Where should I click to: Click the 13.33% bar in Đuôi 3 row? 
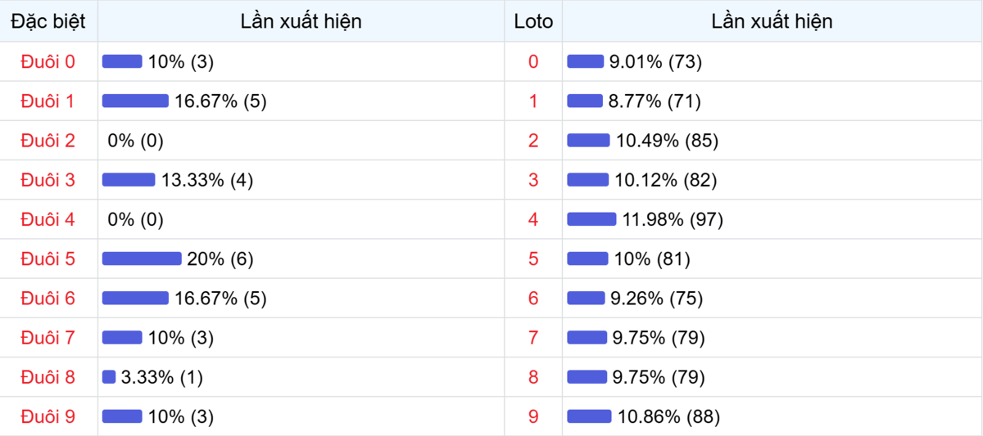pyautogui.click(x=128, y=180)
